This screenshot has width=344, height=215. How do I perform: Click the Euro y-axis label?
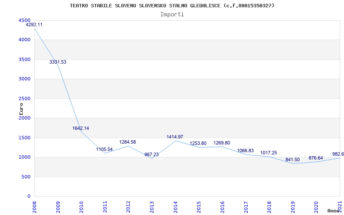tap(21, 109)
